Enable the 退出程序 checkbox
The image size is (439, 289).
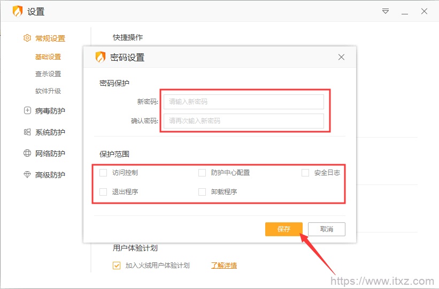[x=103, y=192]
